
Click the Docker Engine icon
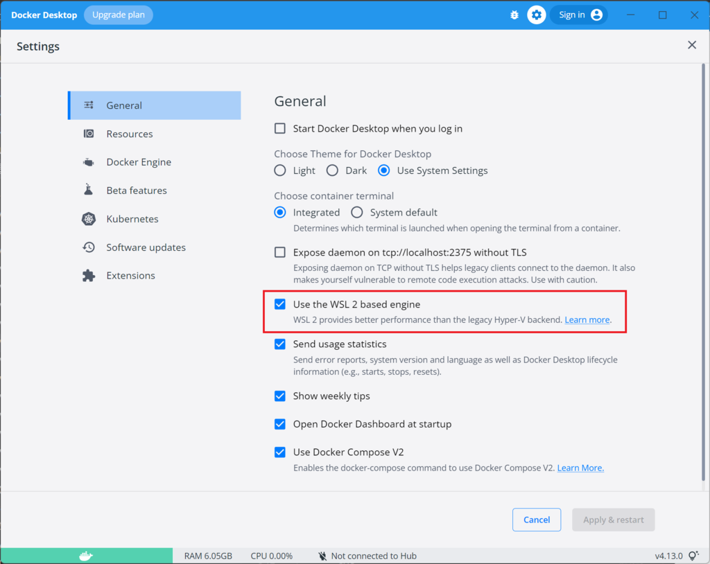pos(89,162)
